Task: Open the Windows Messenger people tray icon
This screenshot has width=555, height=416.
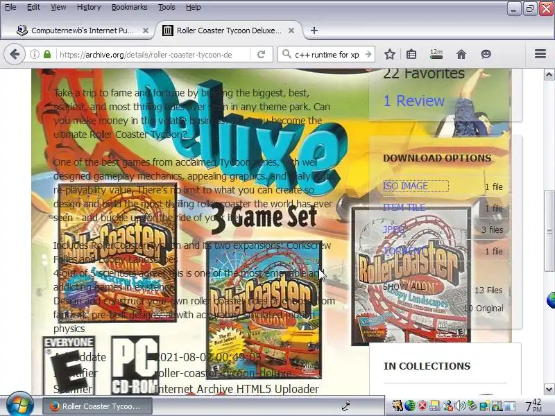Action: (x=447, y=406)
